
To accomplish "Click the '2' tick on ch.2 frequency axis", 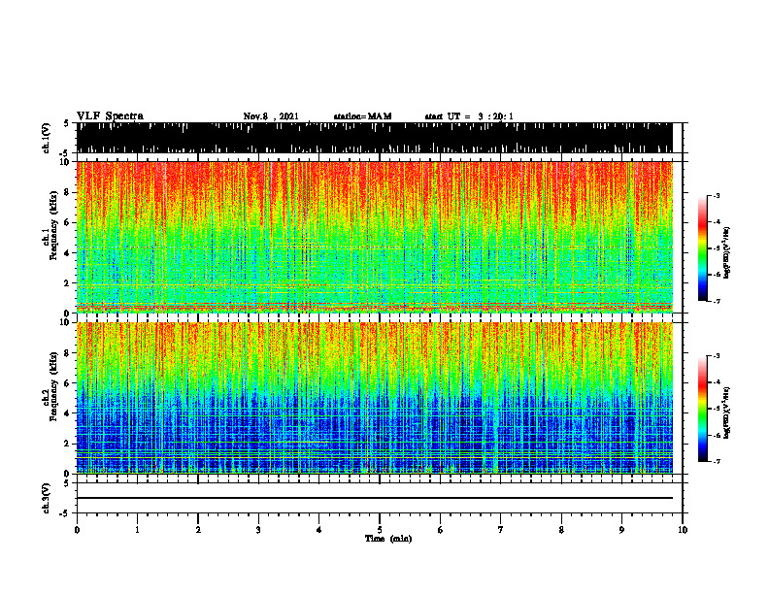I will 67,444.
